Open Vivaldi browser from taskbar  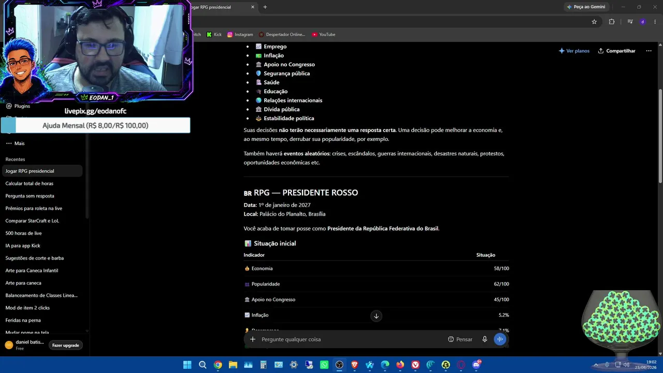[415, 365]
